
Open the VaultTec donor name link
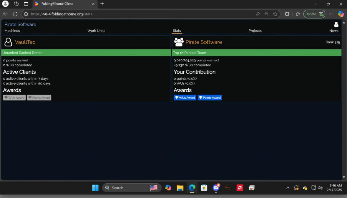click(25, 42)
